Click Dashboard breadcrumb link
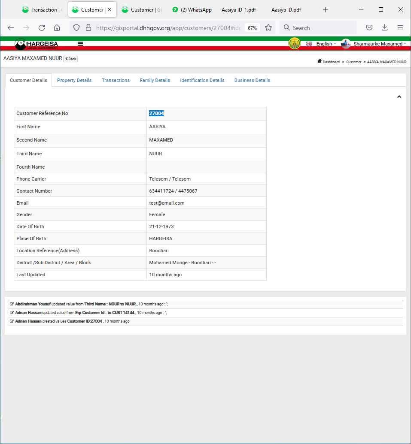Image resolution: width=411 pixels, height=444 pixels. coord(331,62)
